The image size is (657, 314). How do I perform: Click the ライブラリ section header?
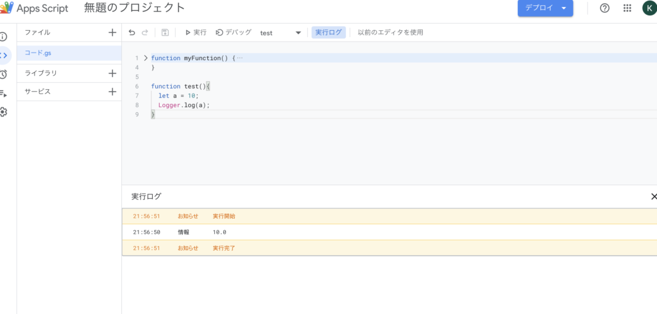click(x=40, y=73)
